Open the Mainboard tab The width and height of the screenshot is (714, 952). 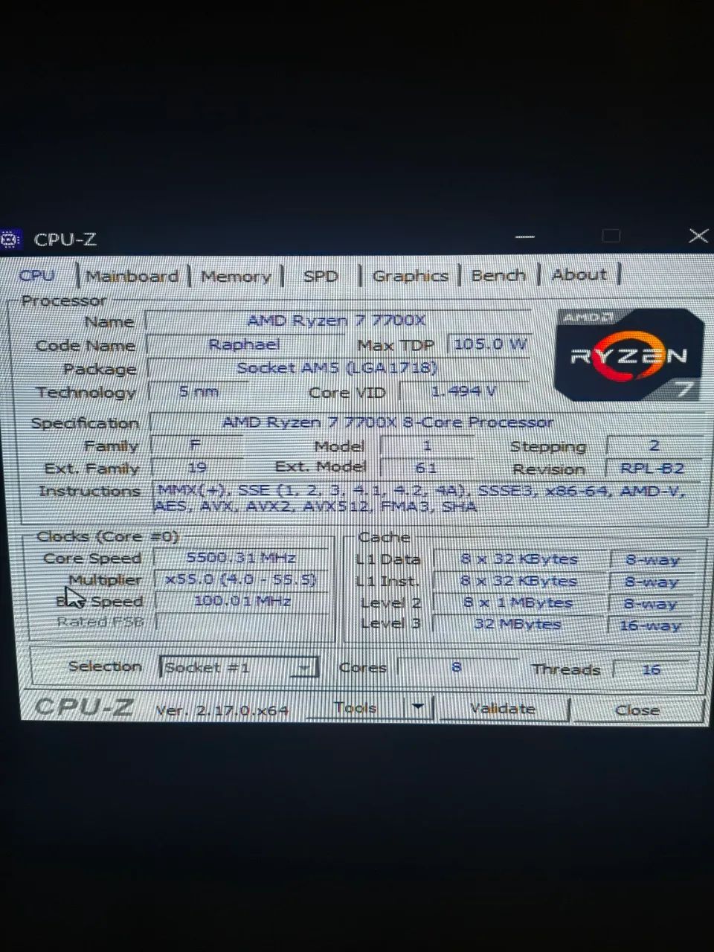coord(132,276)
